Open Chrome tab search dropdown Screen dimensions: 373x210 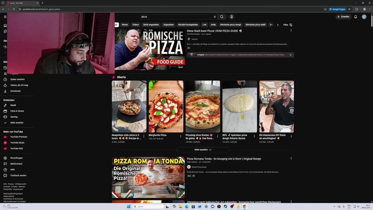[x=3, y=3]
